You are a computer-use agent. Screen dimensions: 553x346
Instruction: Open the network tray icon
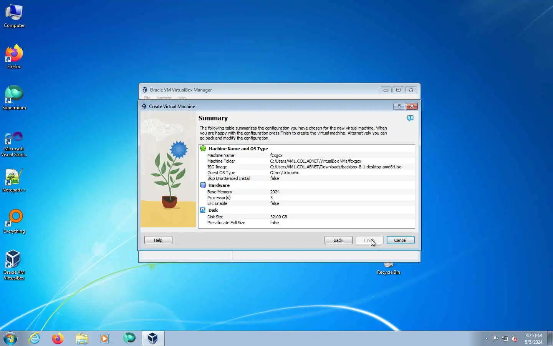[505, 339]
